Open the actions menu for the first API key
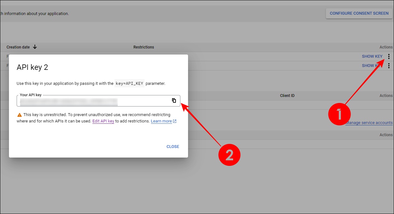Viewport: 394px width, 214px height. (389, 56)
